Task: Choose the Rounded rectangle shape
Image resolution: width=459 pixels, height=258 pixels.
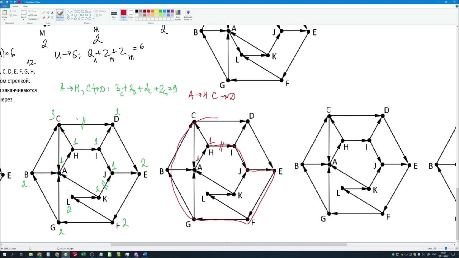Action: (82, 11)
